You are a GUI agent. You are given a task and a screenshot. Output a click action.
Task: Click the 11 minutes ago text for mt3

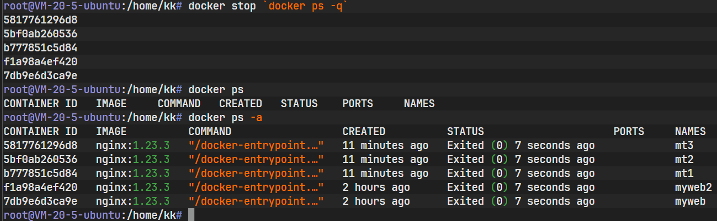point(385,146)
